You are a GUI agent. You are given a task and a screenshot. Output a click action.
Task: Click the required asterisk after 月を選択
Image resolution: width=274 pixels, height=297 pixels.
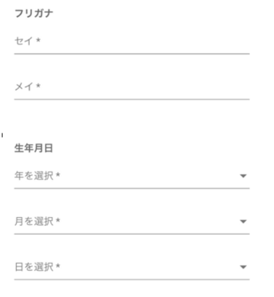point(58,220)
